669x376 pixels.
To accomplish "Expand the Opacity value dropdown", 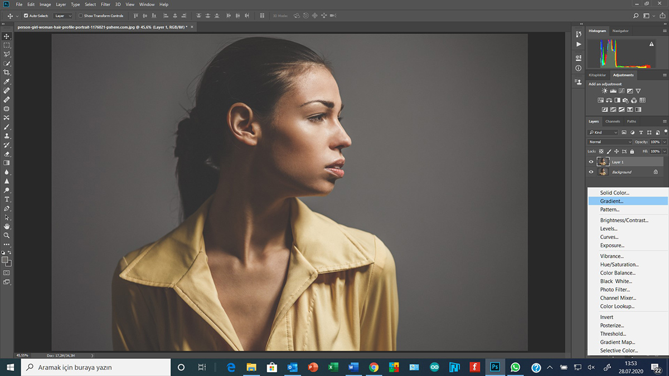I will [665, 142].
